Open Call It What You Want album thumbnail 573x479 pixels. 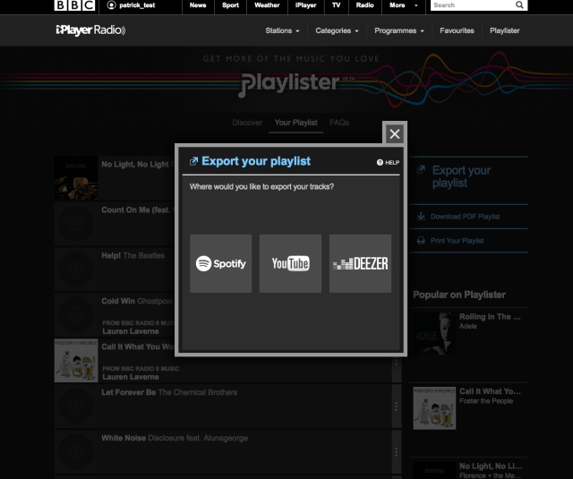pos(76,361)
